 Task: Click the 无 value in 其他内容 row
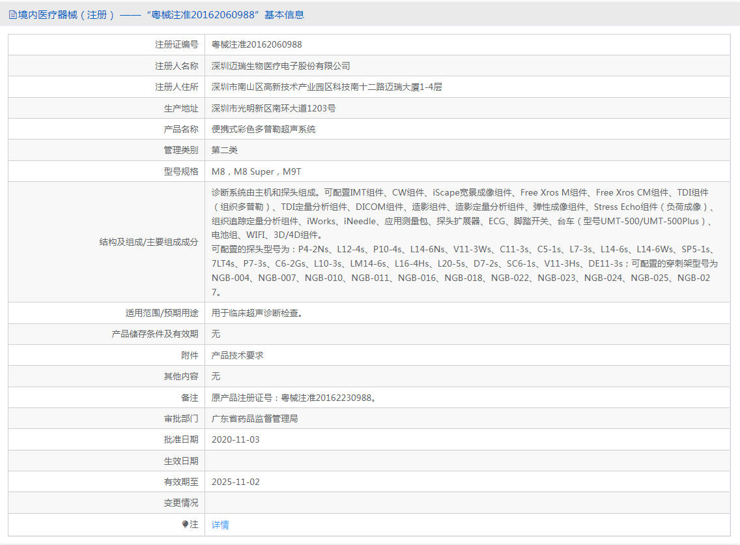(x=216, y=376)
